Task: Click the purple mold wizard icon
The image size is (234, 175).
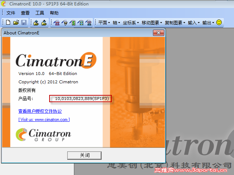Action: point(56,22)
